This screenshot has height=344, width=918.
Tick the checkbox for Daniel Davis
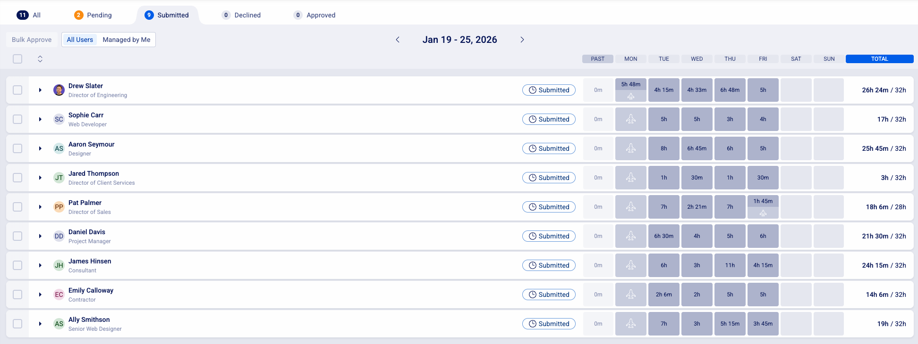[17, 236]
